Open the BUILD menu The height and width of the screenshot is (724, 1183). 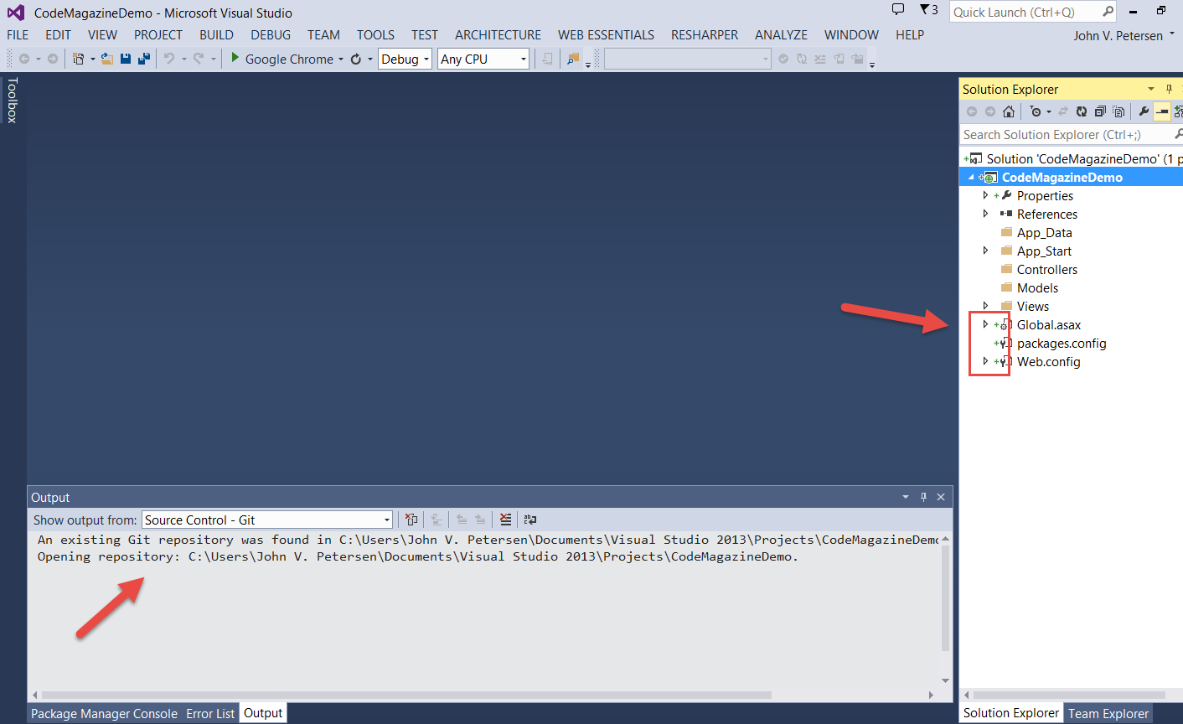click(x=216, y=34)
